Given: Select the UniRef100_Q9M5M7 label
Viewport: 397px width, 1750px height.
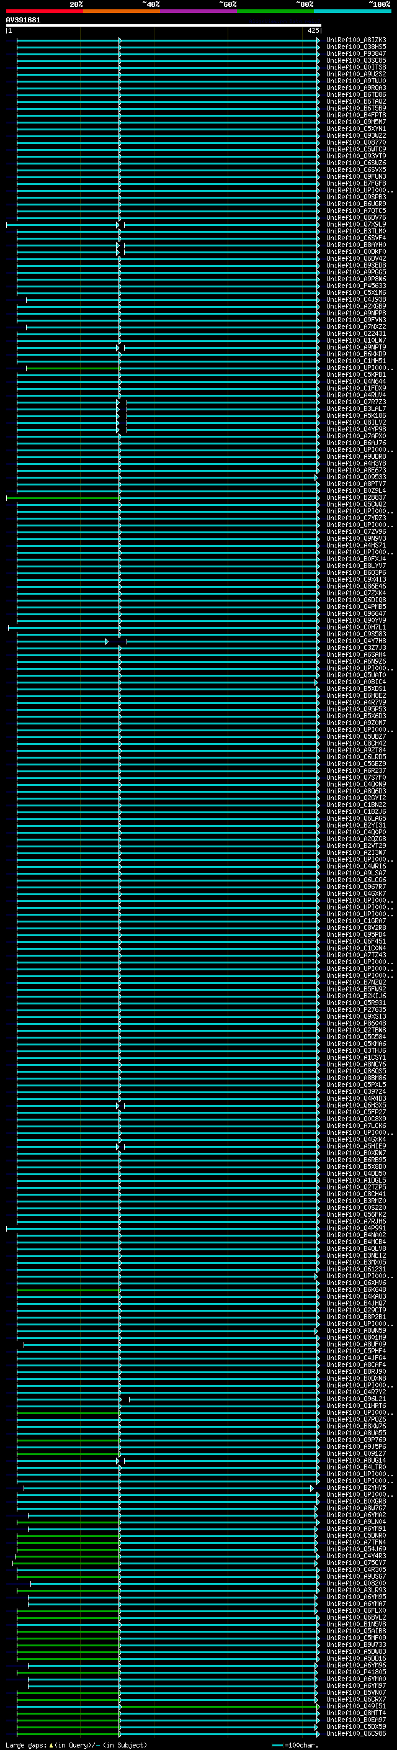Looking at the screenshot, I should 356,122.
